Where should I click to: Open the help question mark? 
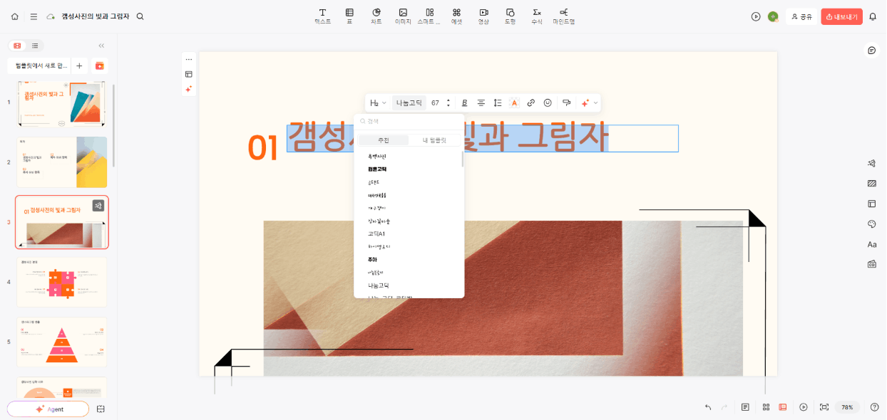(874, 407)
